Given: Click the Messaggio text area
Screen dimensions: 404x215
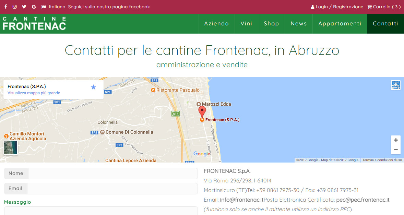Looking at the screenshot, I should click(x=101, y=211).
